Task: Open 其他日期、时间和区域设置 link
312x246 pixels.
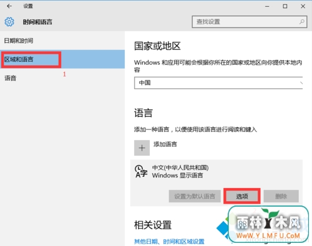Action: tap(169, 242)
